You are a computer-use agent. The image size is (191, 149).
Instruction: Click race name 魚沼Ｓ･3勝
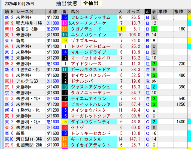[27, 29]
